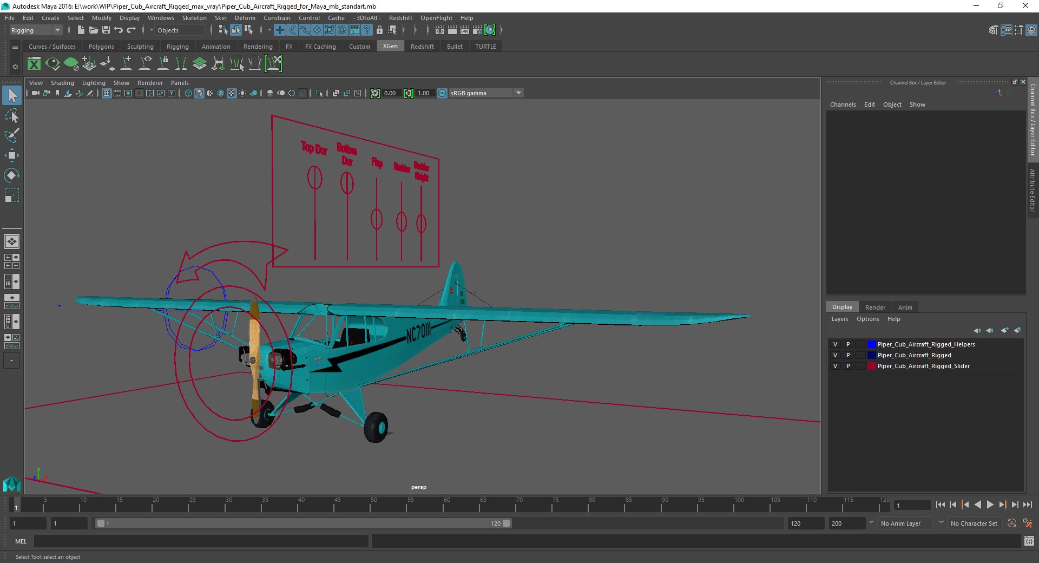This screenshot has width=1039, height=563.
Task: Click the Auto keyframe toggle icon
Action: (x=1012, y=523)
